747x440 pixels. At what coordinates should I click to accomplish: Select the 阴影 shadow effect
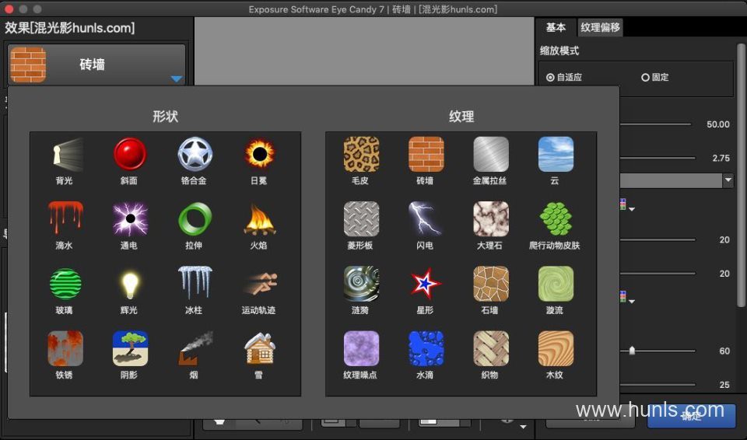point(130,348)
